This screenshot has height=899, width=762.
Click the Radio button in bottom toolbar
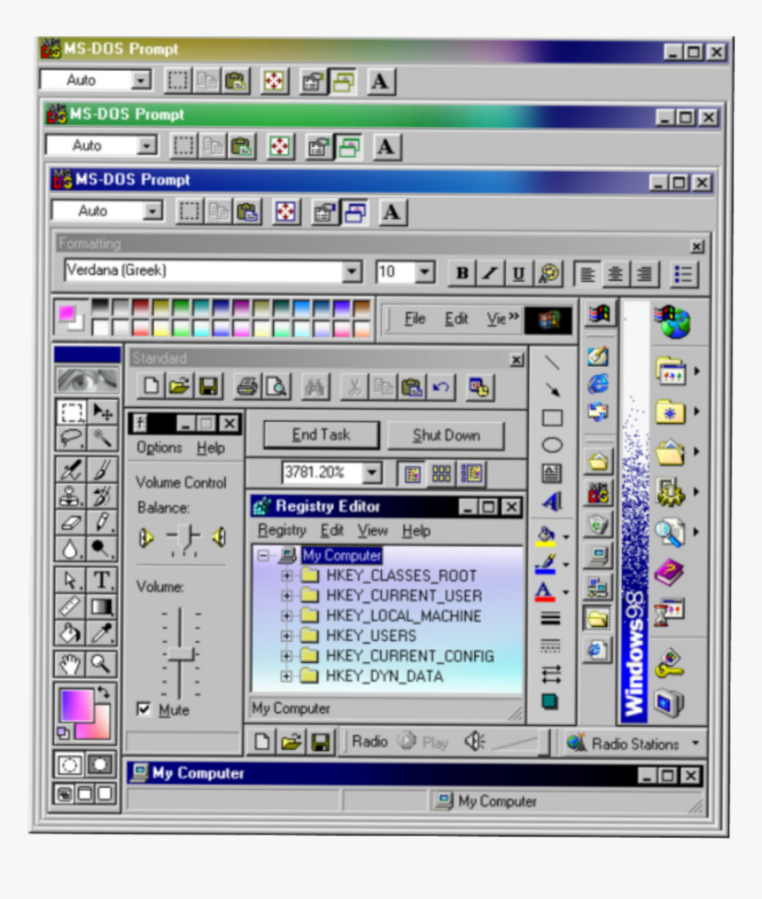[369, 742]
